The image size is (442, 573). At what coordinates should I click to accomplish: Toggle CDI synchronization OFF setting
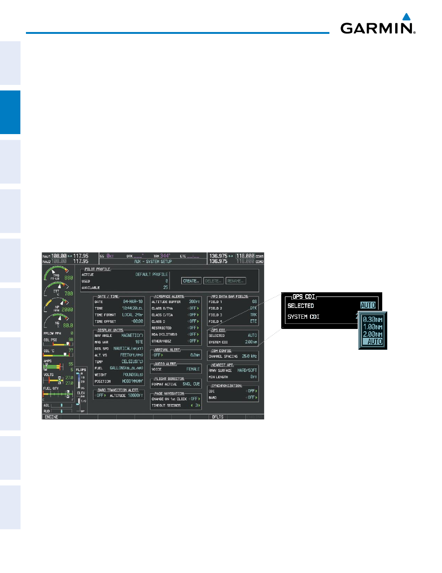click(x=252, y=391)
